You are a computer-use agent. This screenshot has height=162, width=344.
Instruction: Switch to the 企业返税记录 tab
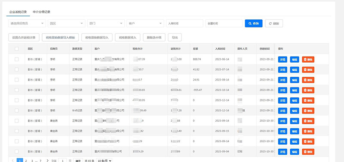18,12
